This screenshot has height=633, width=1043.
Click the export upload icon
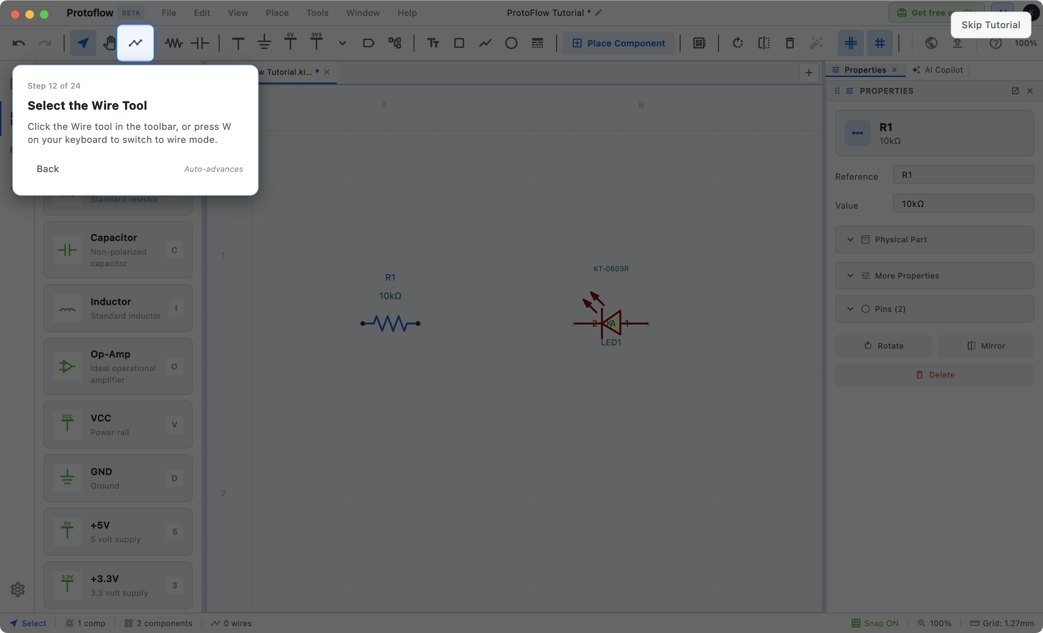click(958, 43)
